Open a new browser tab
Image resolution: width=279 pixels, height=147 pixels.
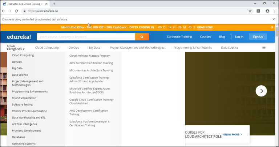click(54, 4)
